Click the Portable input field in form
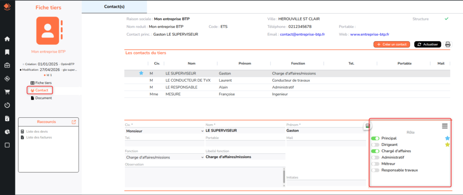The height and width of the screenshot is (195, 463). coord(245,144)
